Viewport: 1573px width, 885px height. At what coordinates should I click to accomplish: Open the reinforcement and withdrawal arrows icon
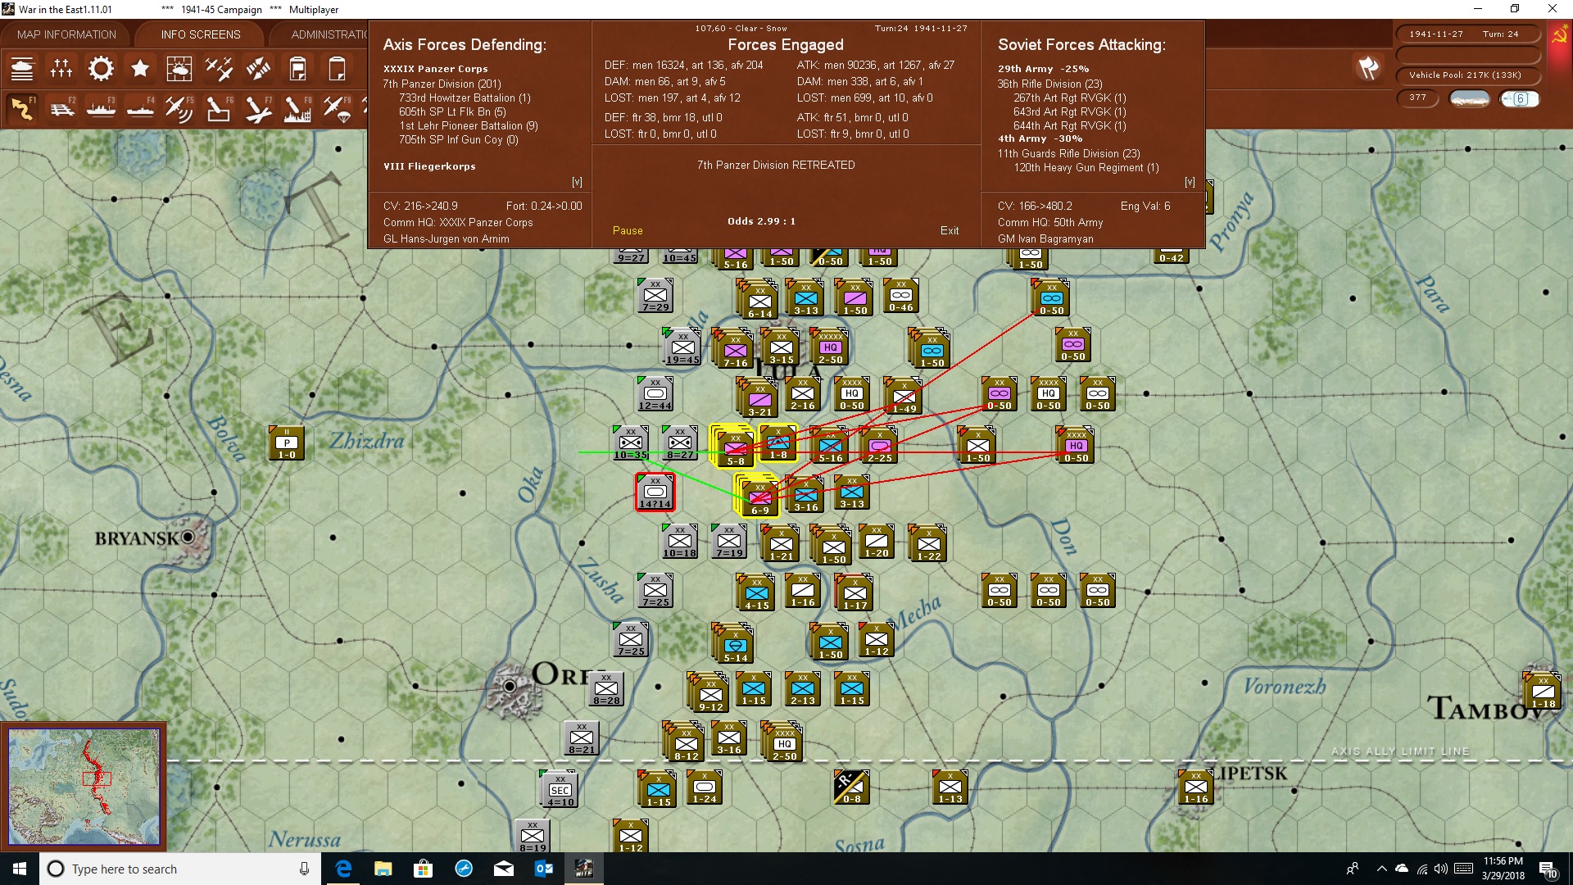tap(258, 69)
